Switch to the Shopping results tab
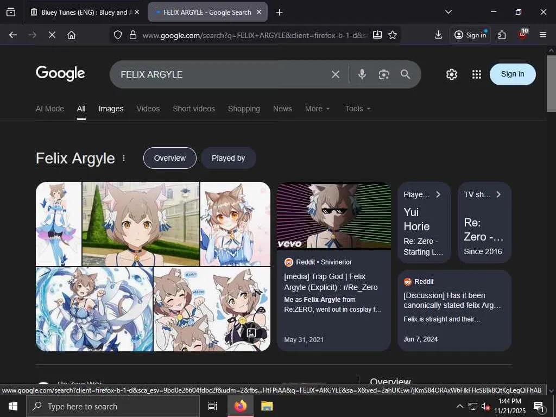 point(244,109)
